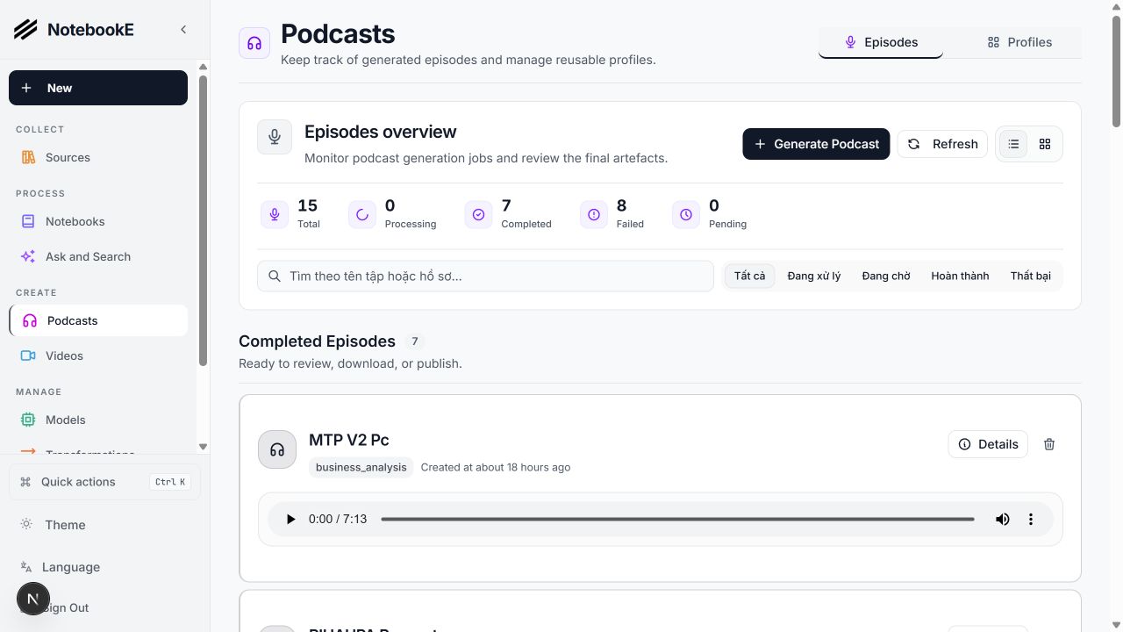Open the Language selector
This screenshot has width=1123, height=632.
[104, 567]
